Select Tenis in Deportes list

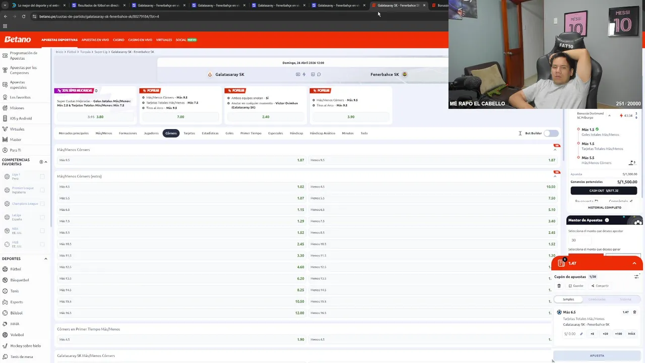click(x=15, y=291)
